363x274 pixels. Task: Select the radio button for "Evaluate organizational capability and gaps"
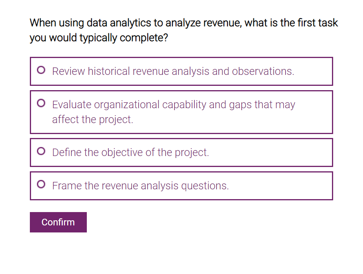coord(41,103)
